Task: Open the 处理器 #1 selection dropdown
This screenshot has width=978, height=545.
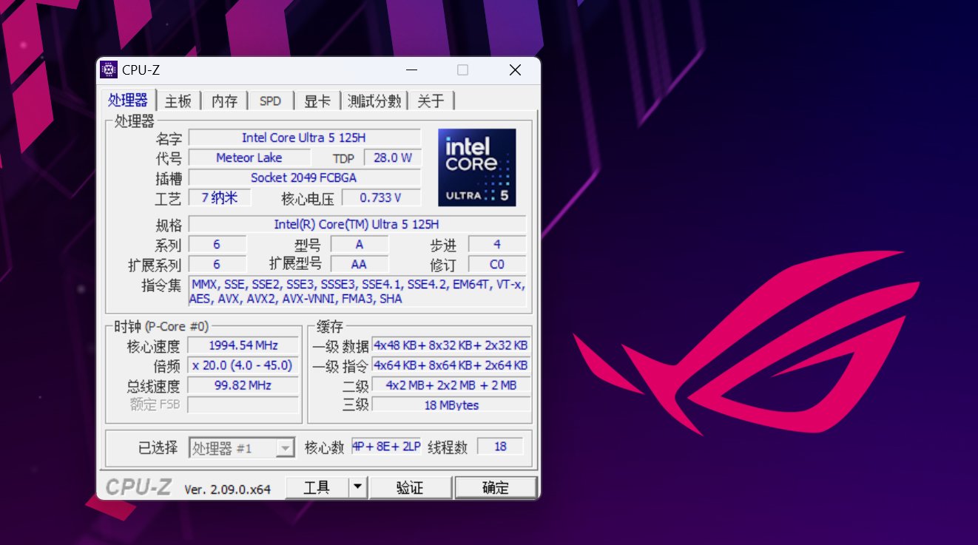Action: tap(242, 448)
